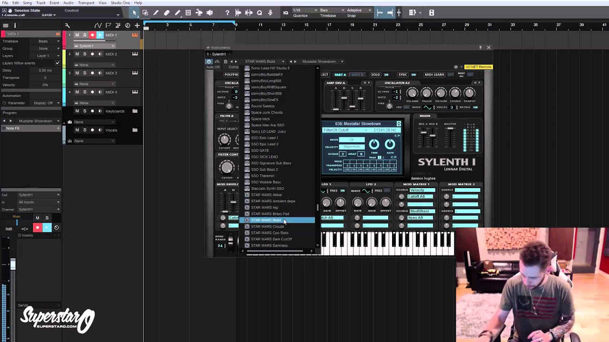Open the Zoom tool via magnifier icon

tap(260, 13)
